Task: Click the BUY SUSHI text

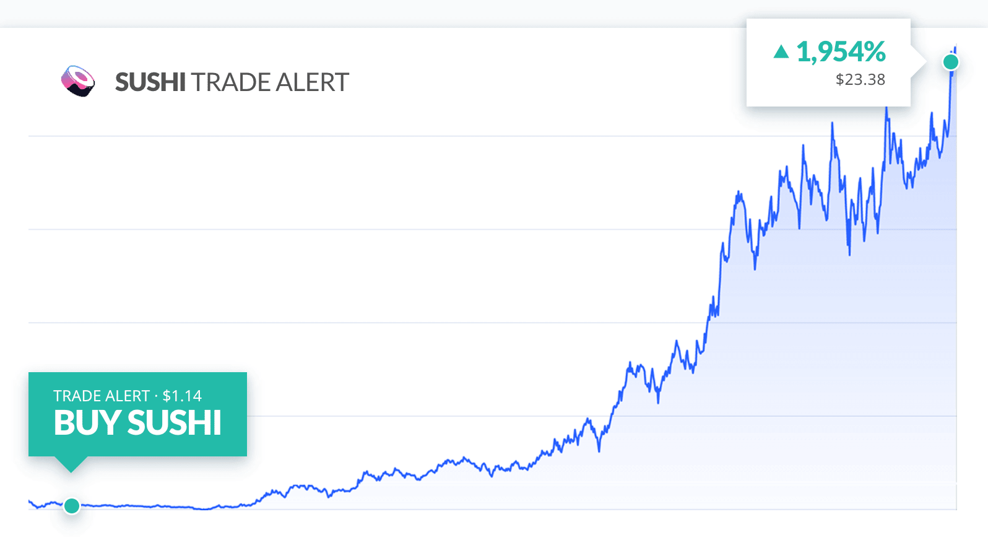Action: pos(137,423)
